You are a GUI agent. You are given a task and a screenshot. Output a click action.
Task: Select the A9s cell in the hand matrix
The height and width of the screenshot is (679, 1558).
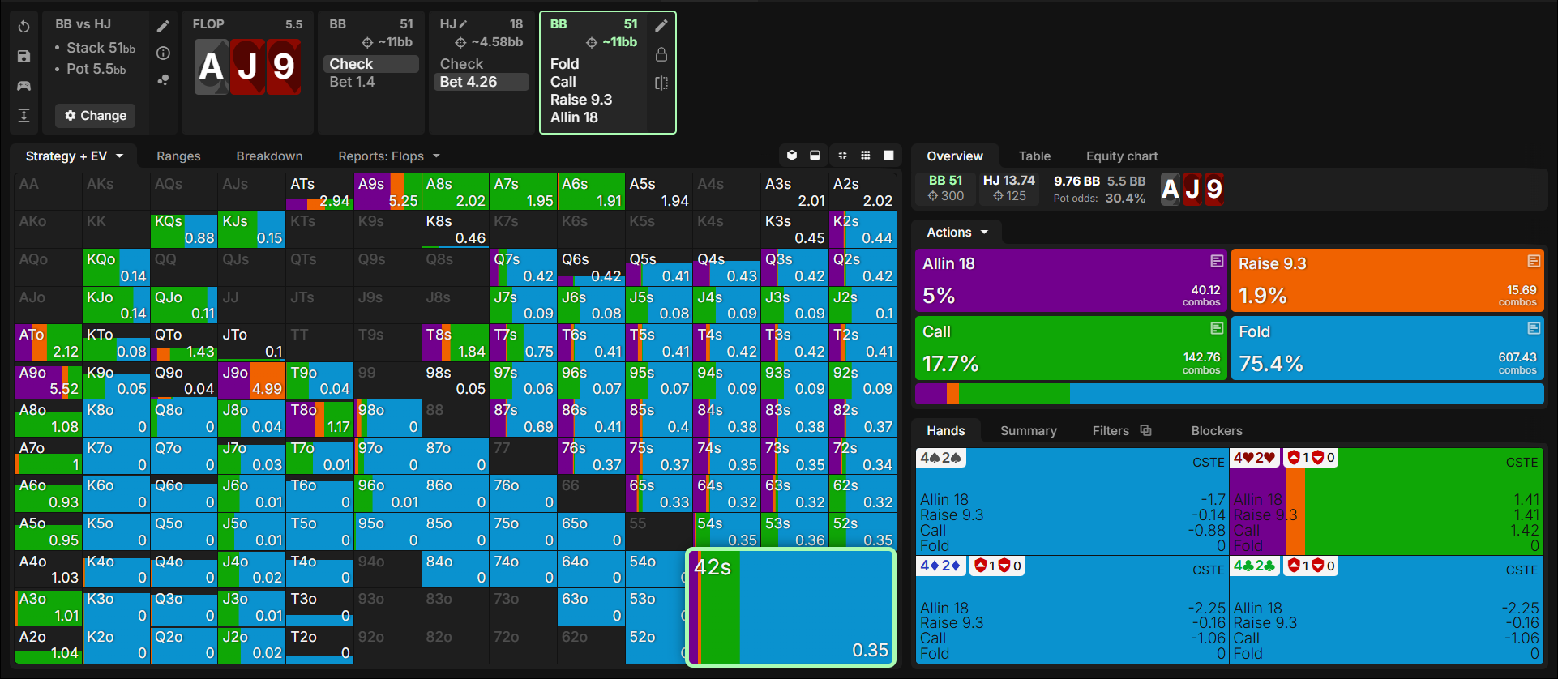point(387,191)
